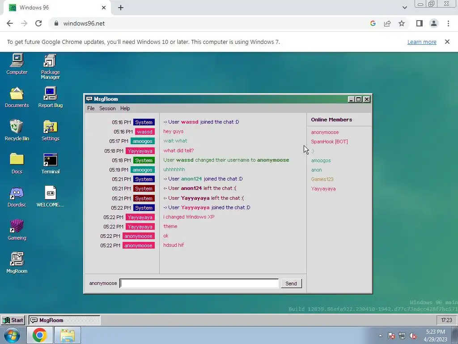Minimize the MsgRoom window
458x344 pixels.
pos(352,99)
